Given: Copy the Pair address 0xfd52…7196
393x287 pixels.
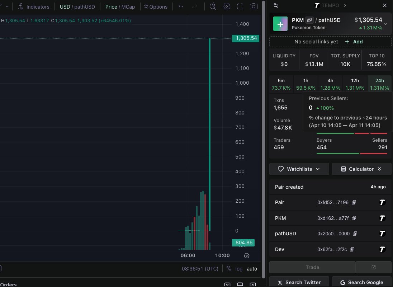Looking at the screenshot, I should coord(354,202).
